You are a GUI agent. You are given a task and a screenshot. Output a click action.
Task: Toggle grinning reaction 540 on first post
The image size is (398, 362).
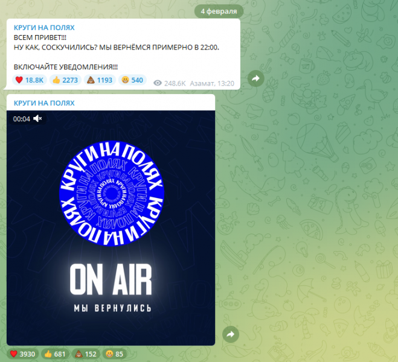(132, 80)
